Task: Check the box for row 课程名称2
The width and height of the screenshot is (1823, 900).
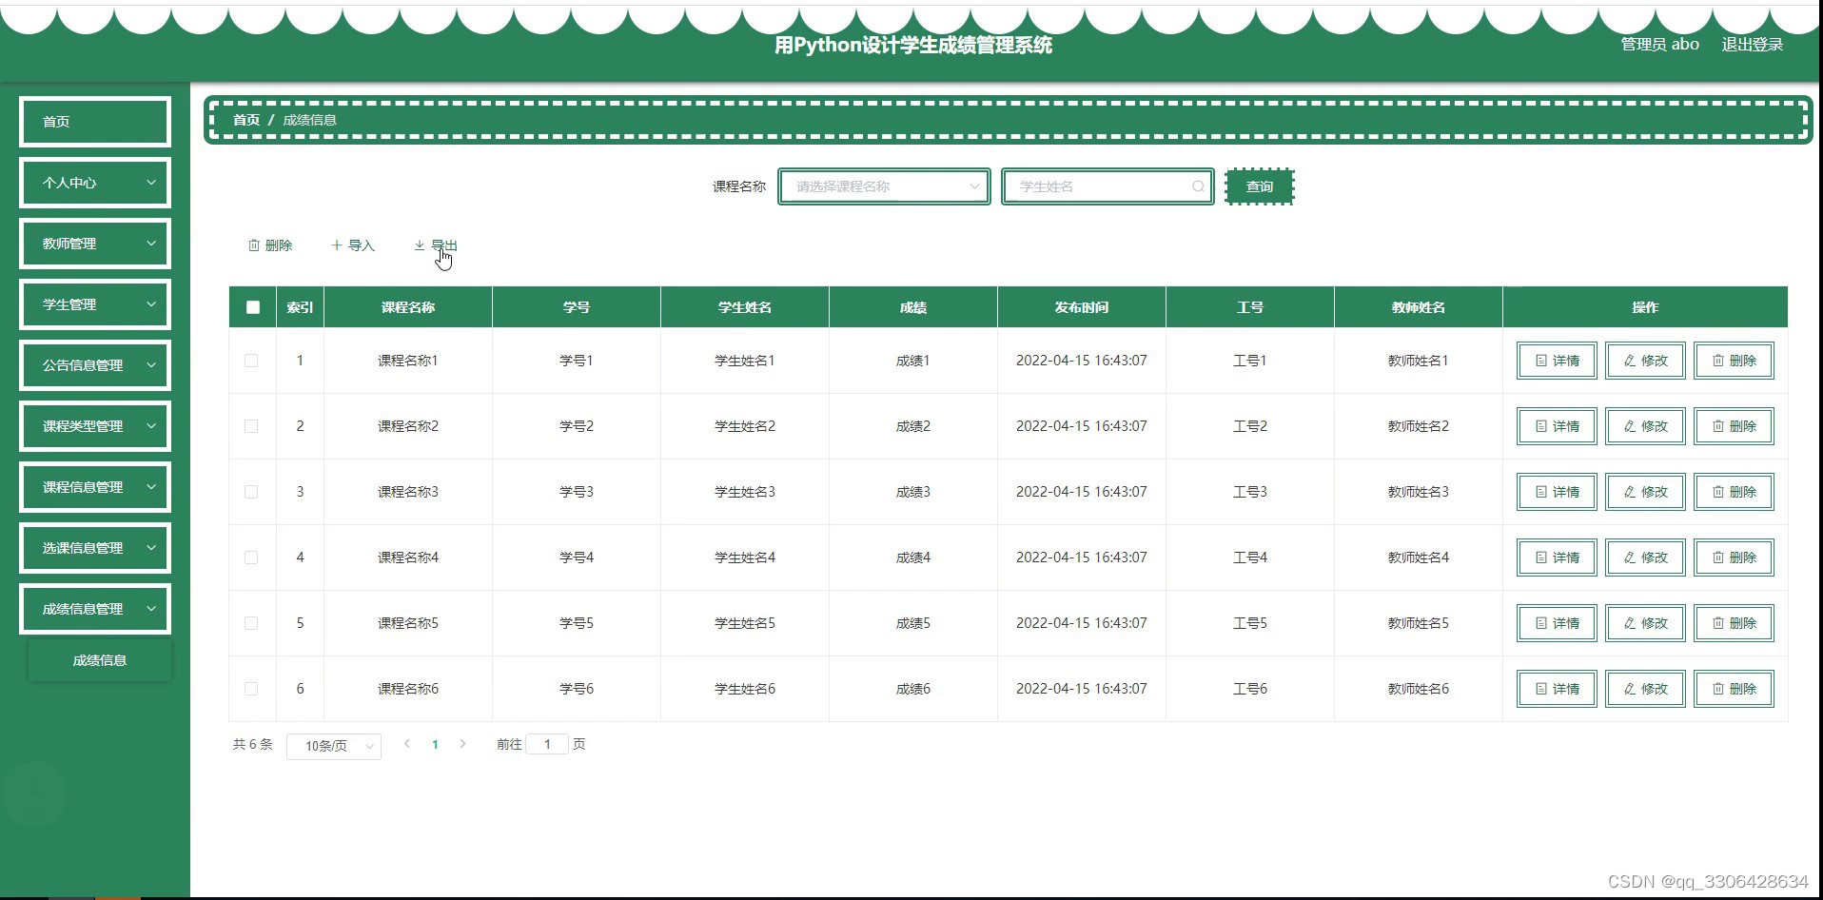Action: pyautogui.click(x=251, y=426)
